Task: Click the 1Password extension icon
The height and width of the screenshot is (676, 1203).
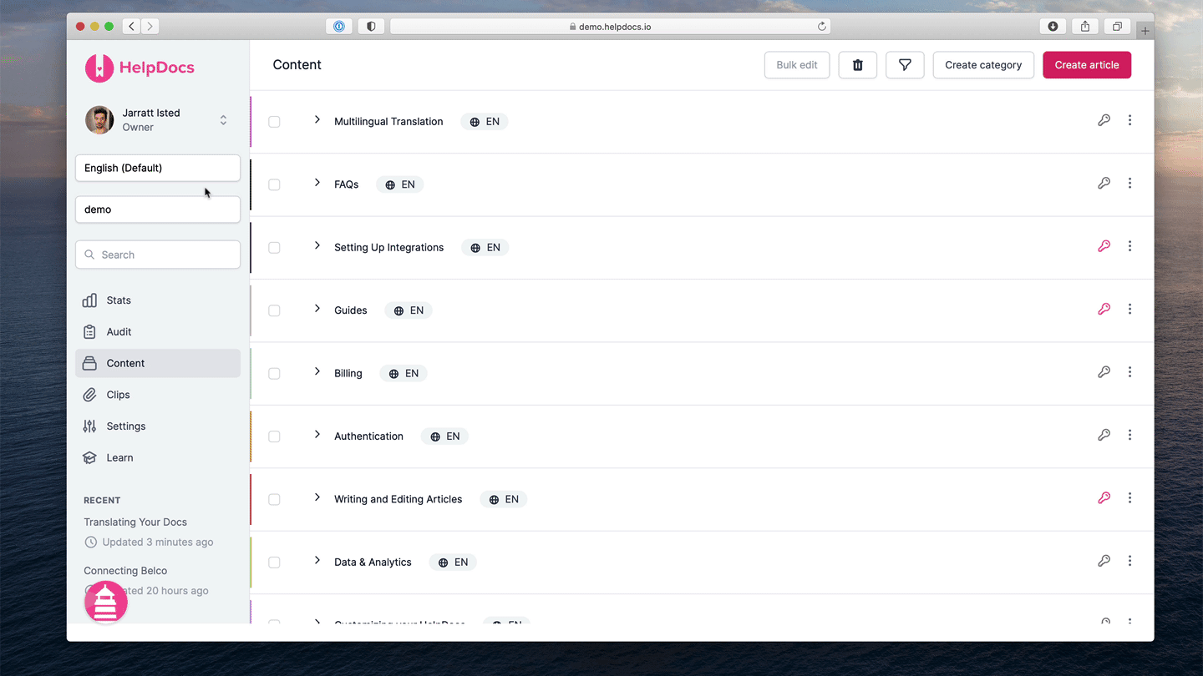Action: click(x=339, y=27)
